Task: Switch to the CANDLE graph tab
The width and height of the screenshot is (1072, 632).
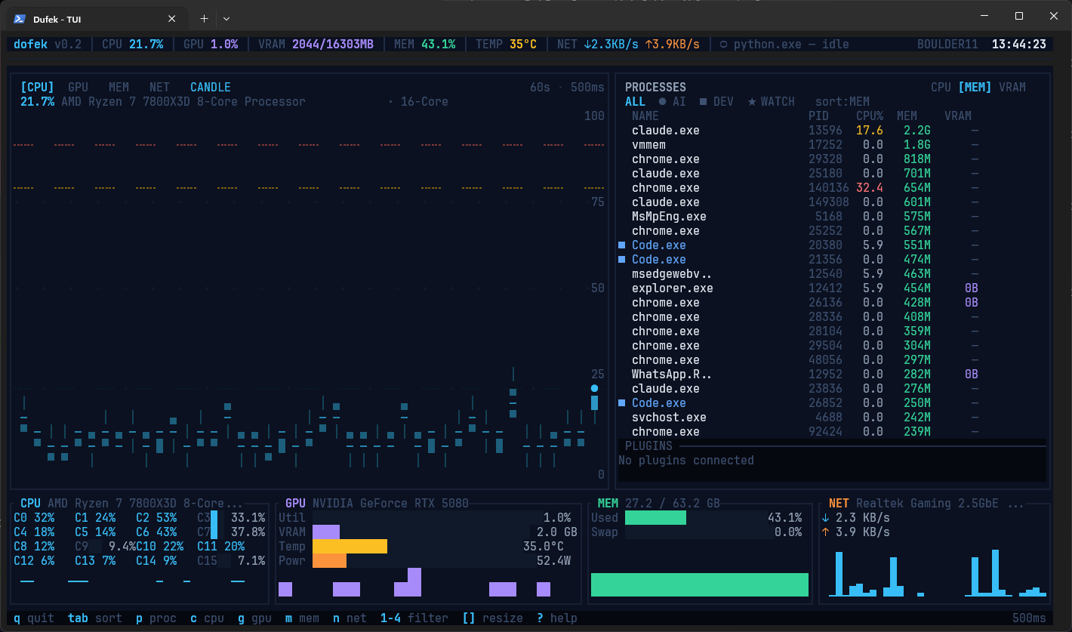Action: pos(210,88)
